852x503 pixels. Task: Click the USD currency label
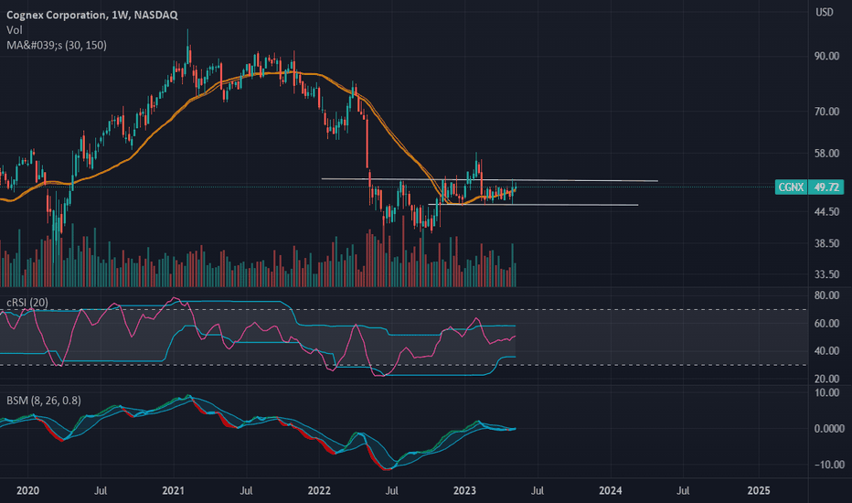824,12
